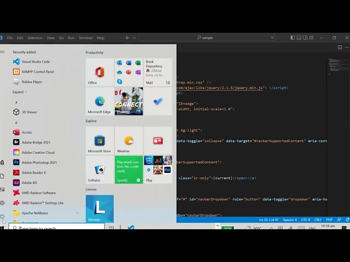This screenshot has width=350, height=262.
Task: Open the Help menu
Action: [x=101, y=38]
